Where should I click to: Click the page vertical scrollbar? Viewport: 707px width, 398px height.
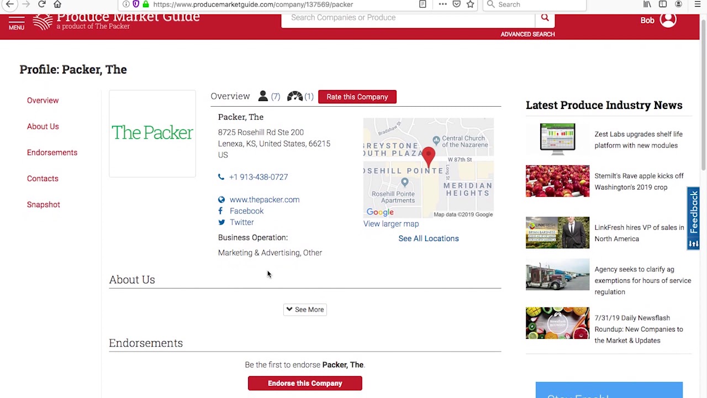703,94
